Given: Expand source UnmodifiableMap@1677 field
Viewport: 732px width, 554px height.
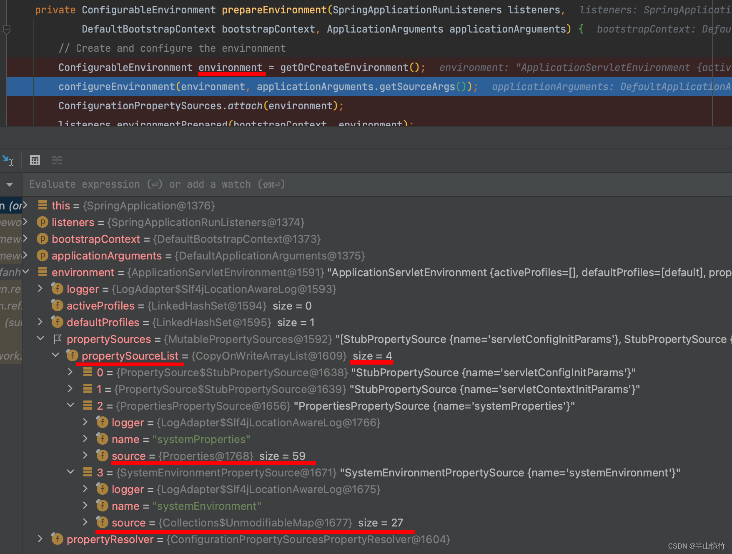Looking at the screenshot, I should 85,522.
